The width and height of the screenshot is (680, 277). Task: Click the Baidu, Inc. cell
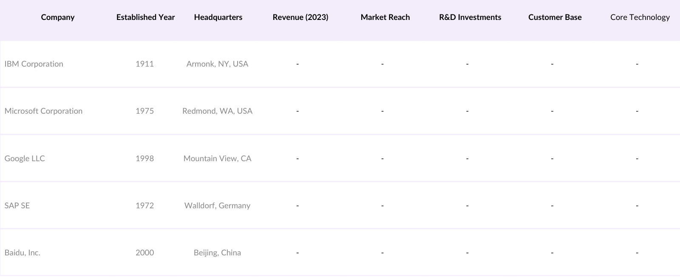coord(23,253)
